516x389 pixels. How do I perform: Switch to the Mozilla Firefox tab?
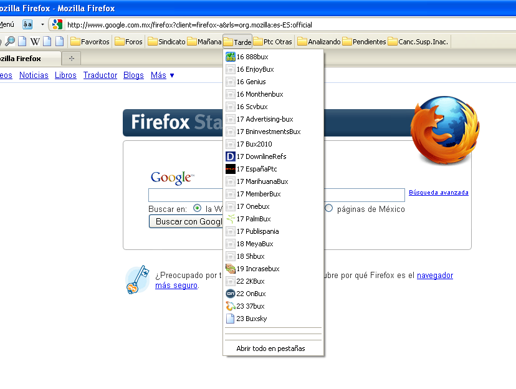30,59
